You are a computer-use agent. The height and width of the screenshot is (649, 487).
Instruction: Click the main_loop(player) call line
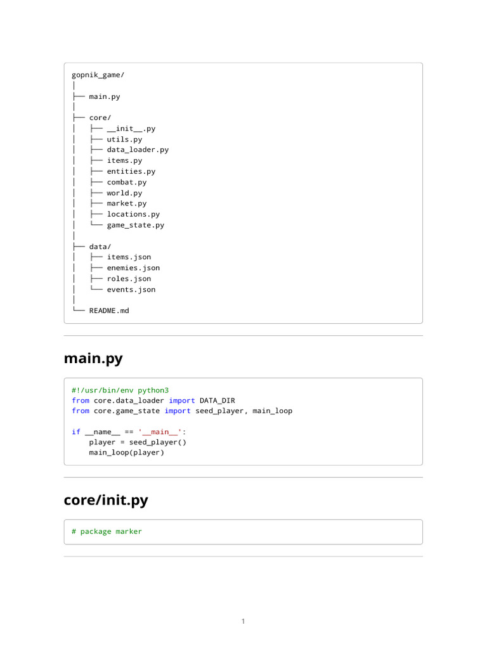click(126, 453)
